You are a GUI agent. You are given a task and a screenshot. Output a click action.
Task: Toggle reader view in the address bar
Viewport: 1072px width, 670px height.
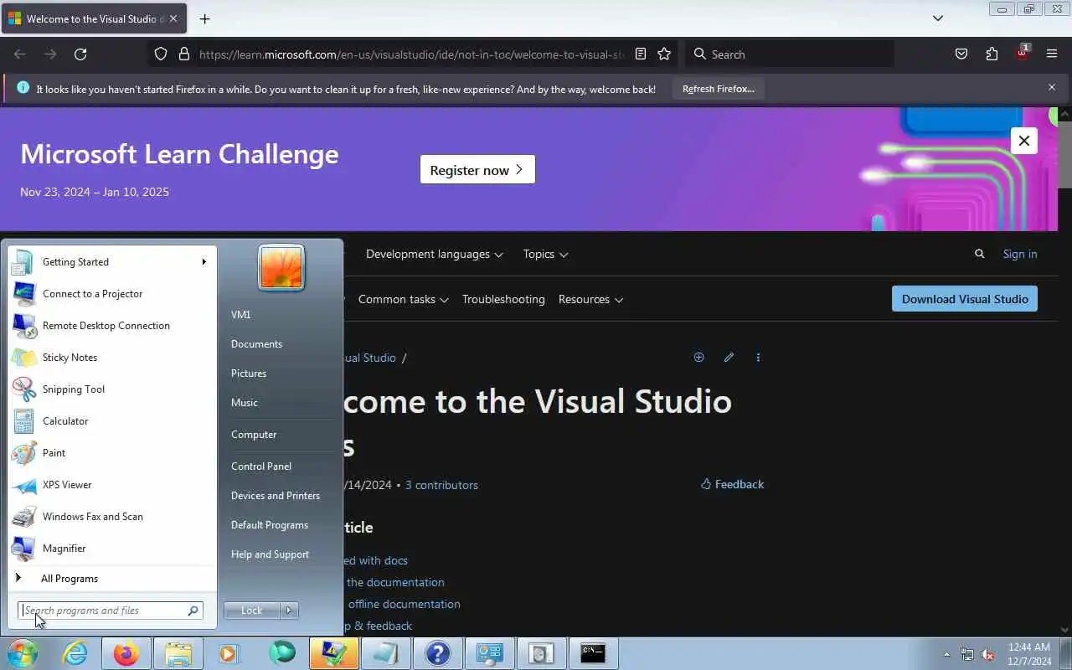pos(641,54)
